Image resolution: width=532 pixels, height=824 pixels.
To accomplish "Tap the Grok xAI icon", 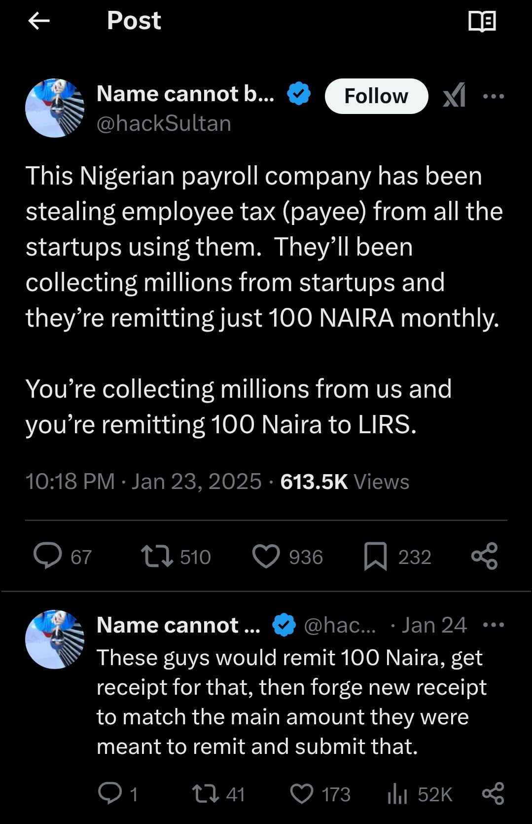I will (454, 96).
